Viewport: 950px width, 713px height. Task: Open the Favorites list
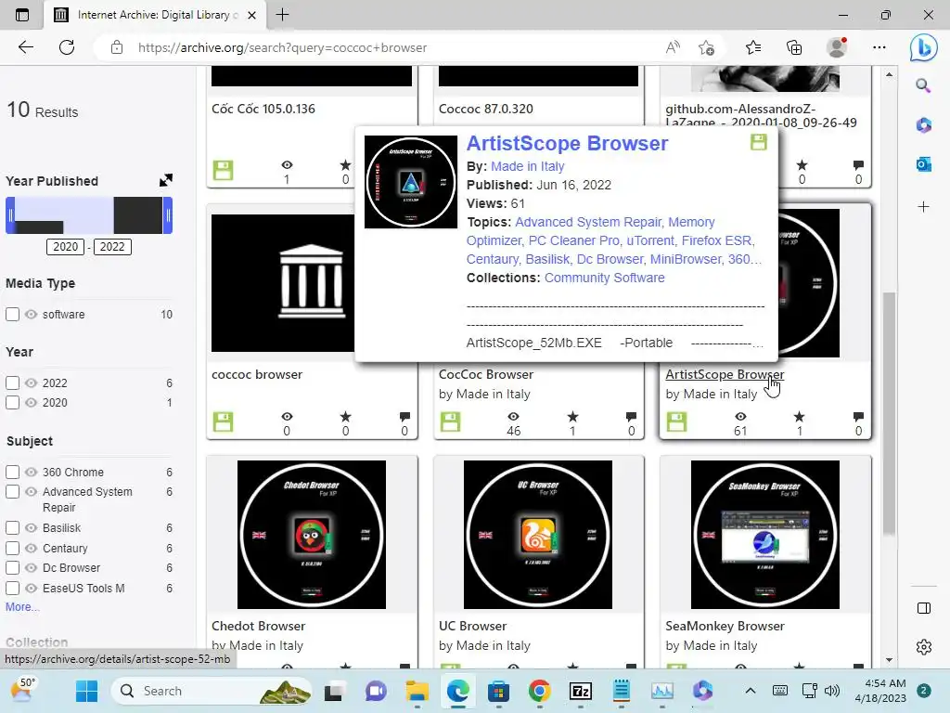[x=753, y=47]
